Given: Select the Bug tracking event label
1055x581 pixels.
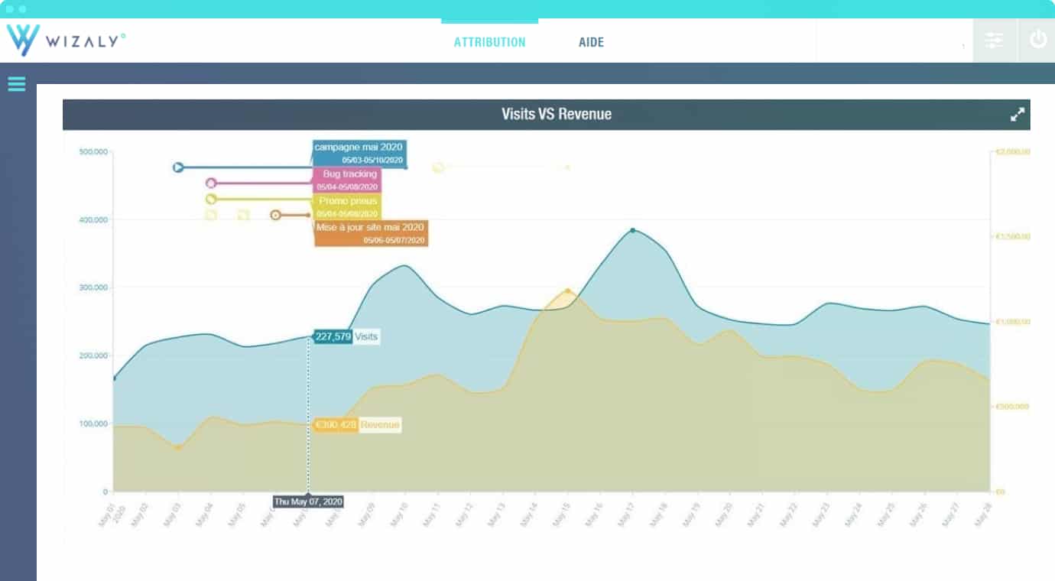Looking at the screenshot, I should click(x=347, y=180).
